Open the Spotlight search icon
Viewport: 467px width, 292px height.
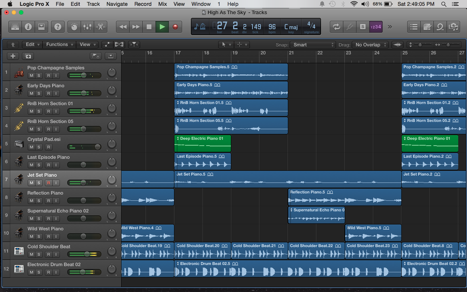click(444, 4)
